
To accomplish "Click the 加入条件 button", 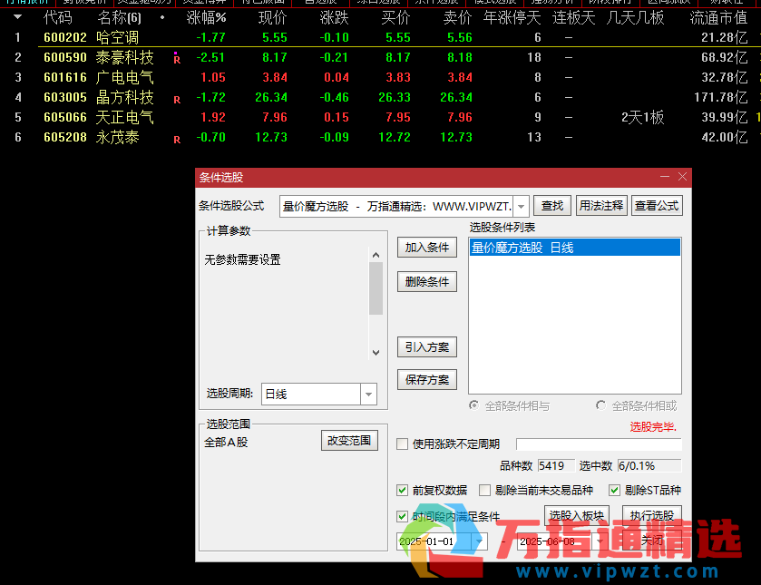I will (426, 248).
